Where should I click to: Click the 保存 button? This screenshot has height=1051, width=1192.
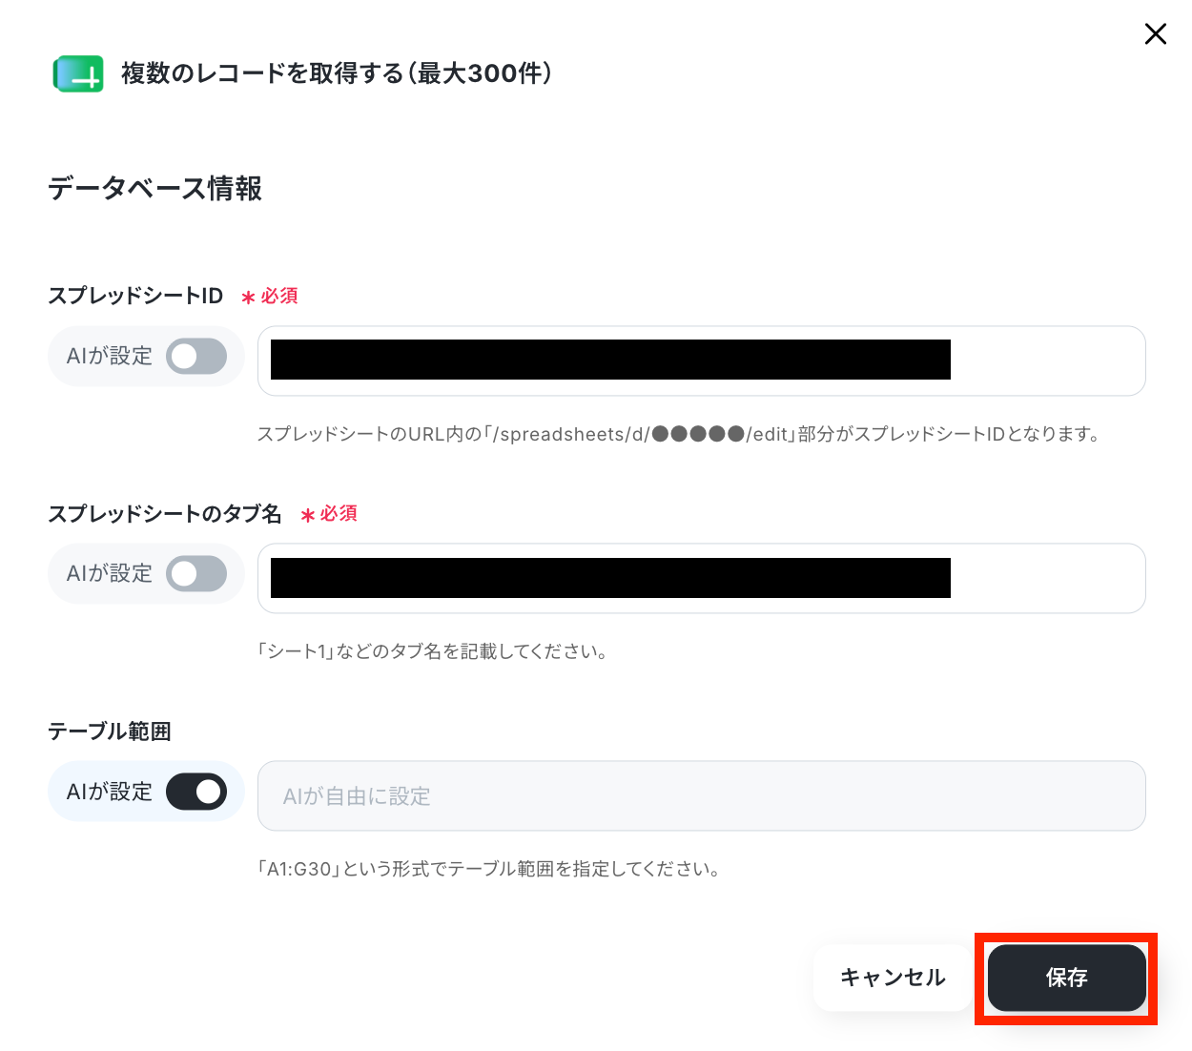click(x=1066, y=978)
